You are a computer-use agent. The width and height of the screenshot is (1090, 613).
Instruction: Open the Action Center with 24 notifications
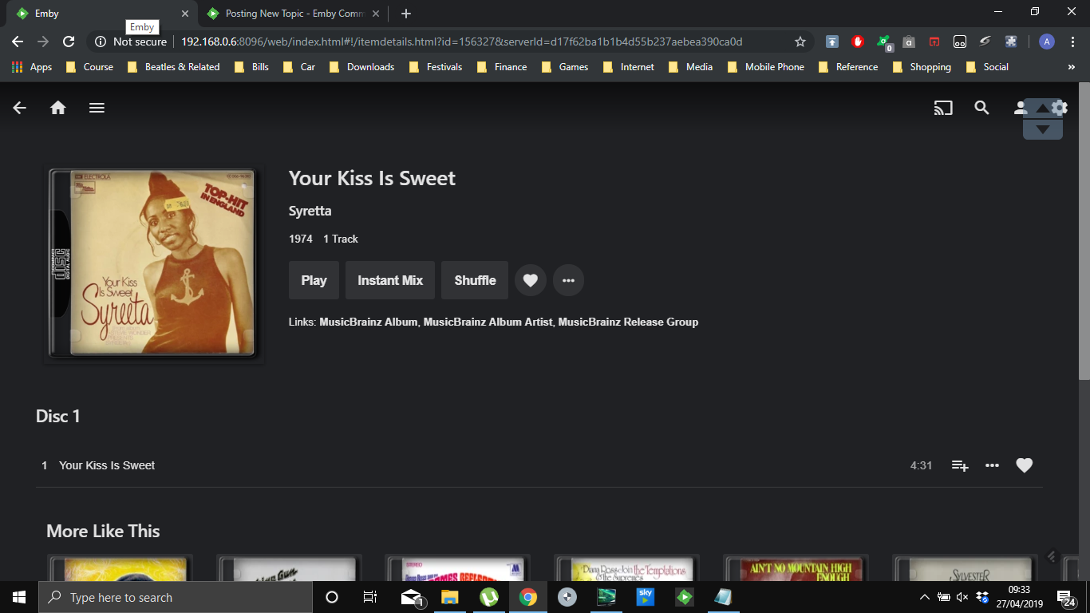(1066, 597)
